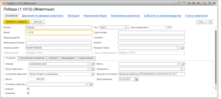Click the Уникальный № field
This screenshot has height=99, width=221.
click(x=59, y=48)
